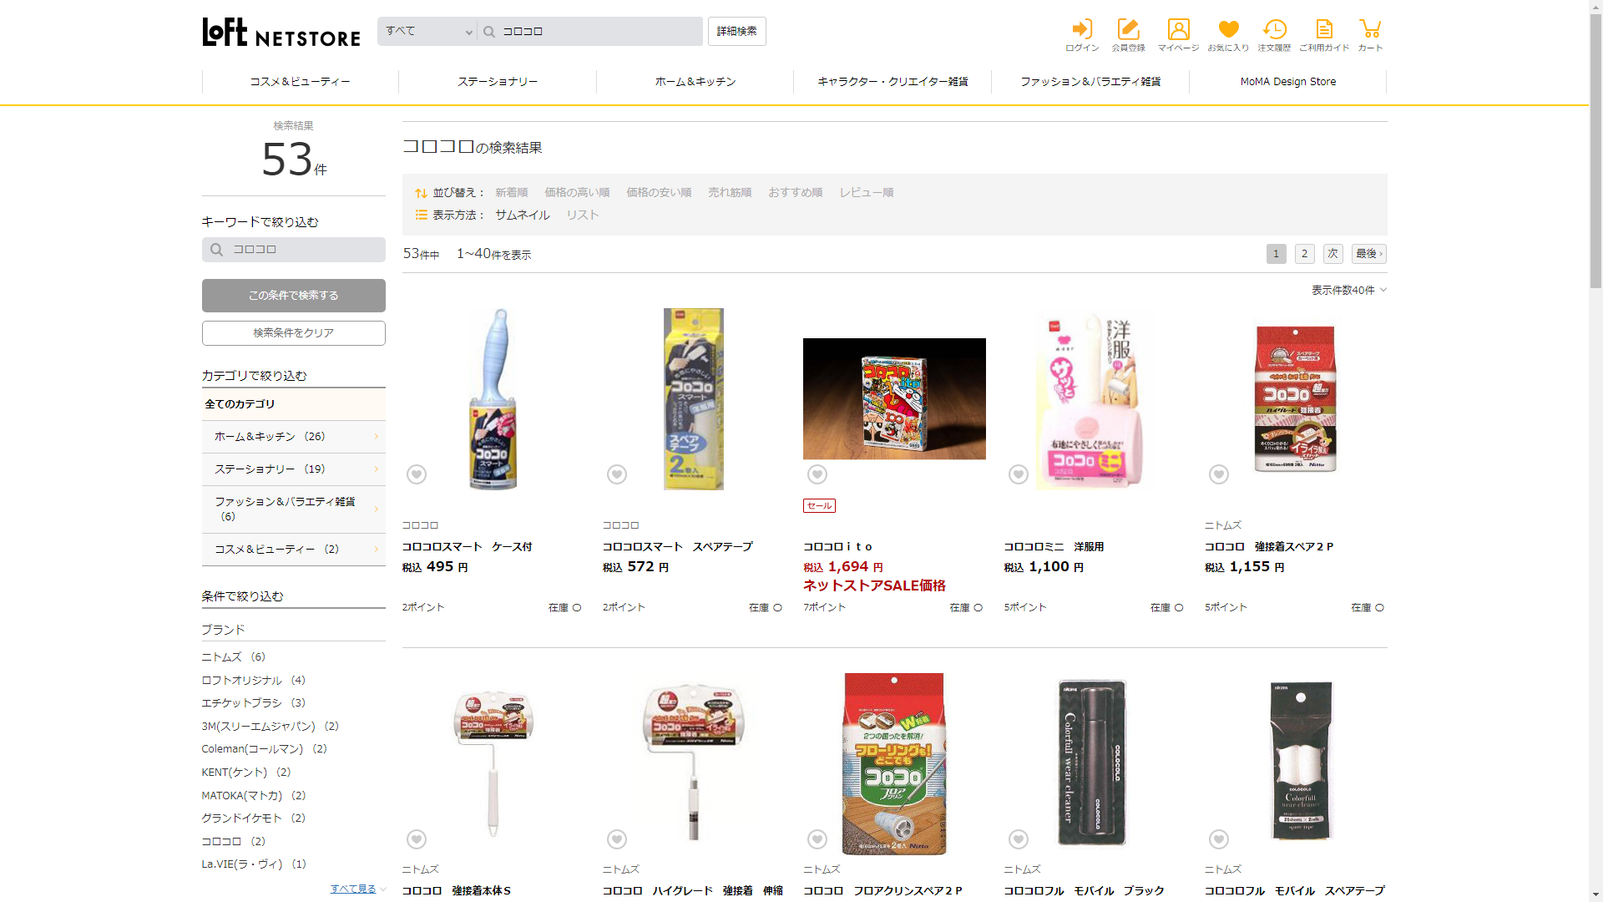Toggle favorite on コロコロ 強接着スペア2P

[x=1219, y=474]
